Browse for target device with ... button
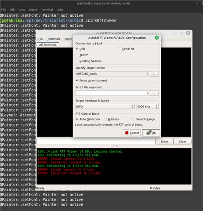This screenshot has width=203, height=211. click(154, 74)
